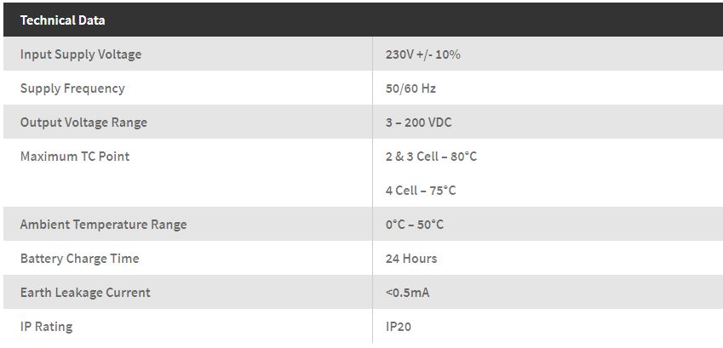The height and width of the screenshot is (348, 723).
Task: Click the Technical Data header title
Action: point(62,20)
